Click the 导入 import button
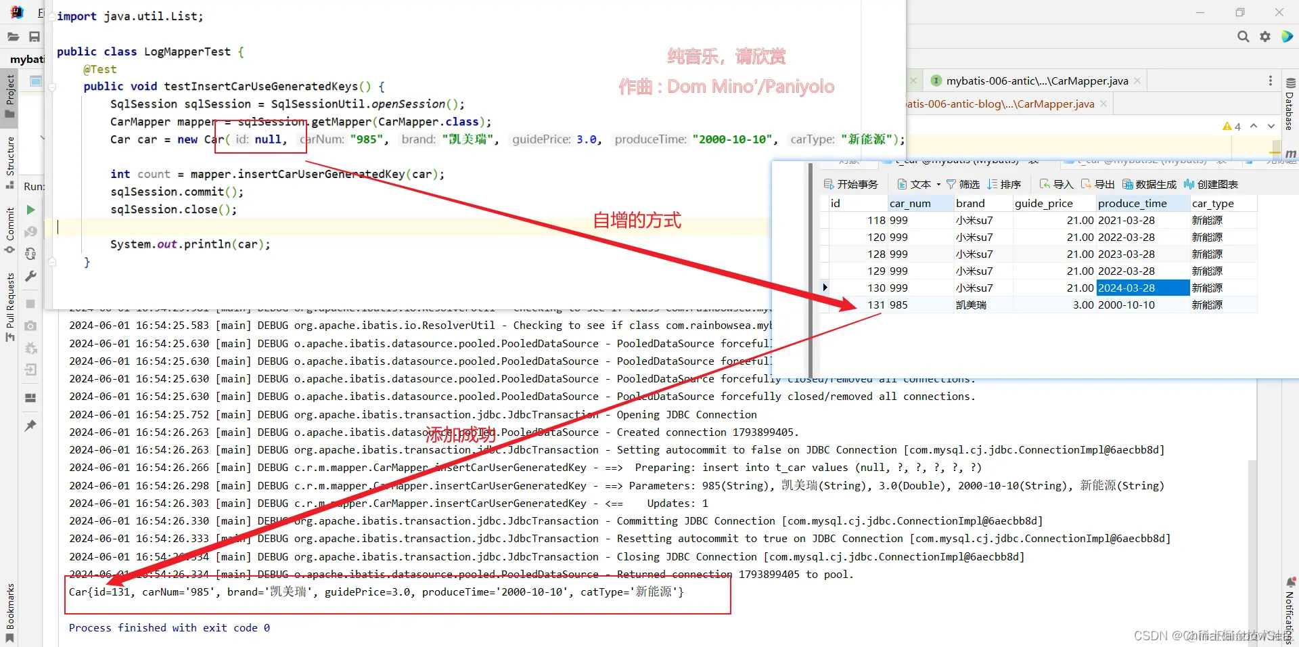This screenshot has width=1299, height=647. point(1056,184)
